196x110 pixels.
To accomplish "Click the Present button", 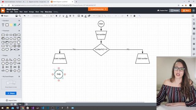I will [175, 10].
